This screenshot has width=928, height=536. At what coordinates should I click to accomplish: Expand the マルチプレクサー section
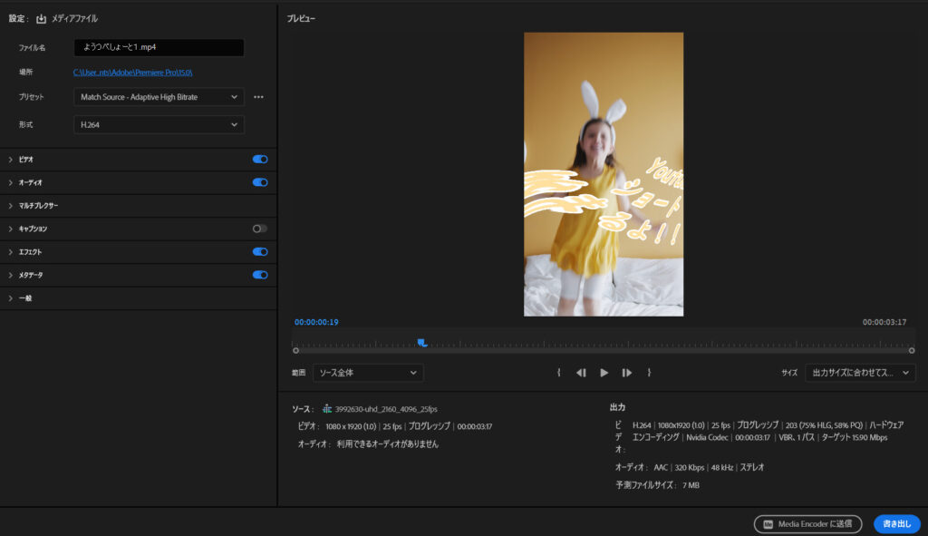pos(11,206)
